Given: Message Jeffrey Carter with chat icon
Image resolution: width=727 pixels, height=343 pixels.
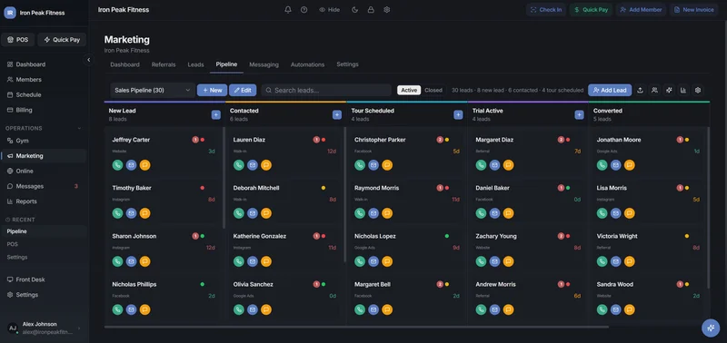Looking at the screenshot, I should [x=144, y=165].
